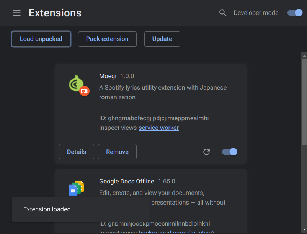
Task: Reload the Moegi extension
Action: [x=206, y=152]
